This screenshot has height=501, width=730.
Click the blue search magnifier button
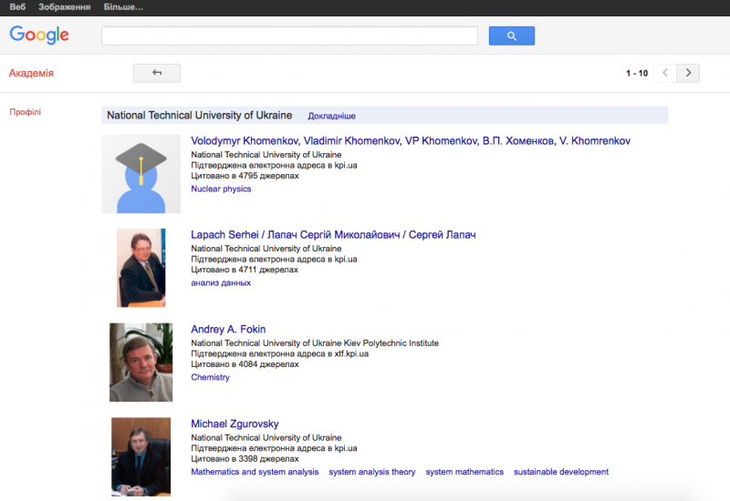point(512,36)
